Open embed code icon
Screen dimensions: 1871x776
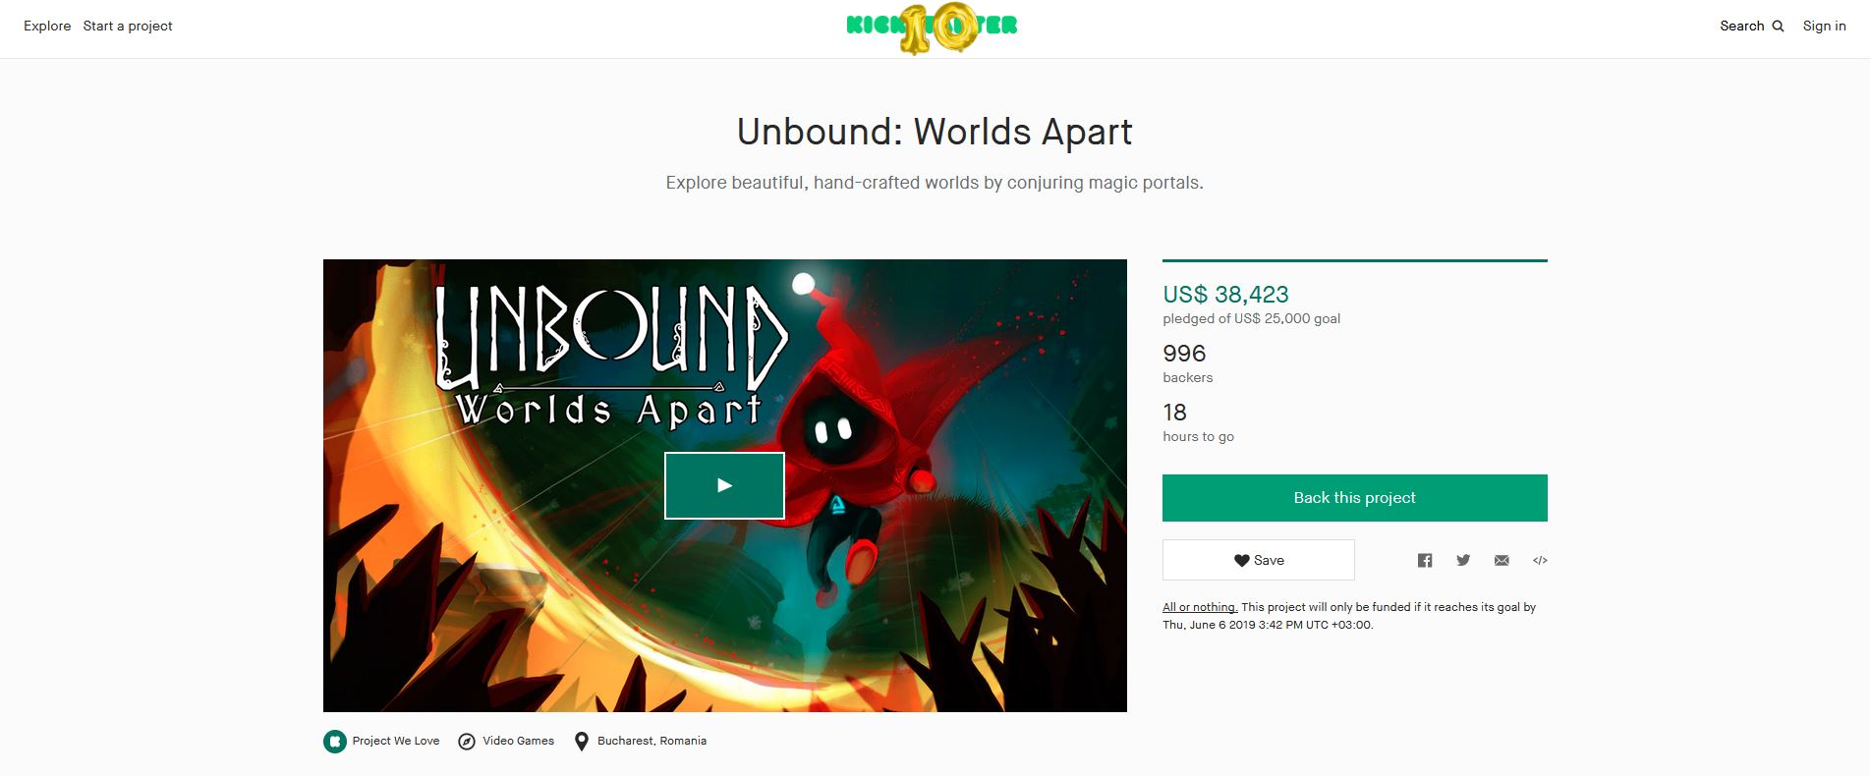(1540, 560)
